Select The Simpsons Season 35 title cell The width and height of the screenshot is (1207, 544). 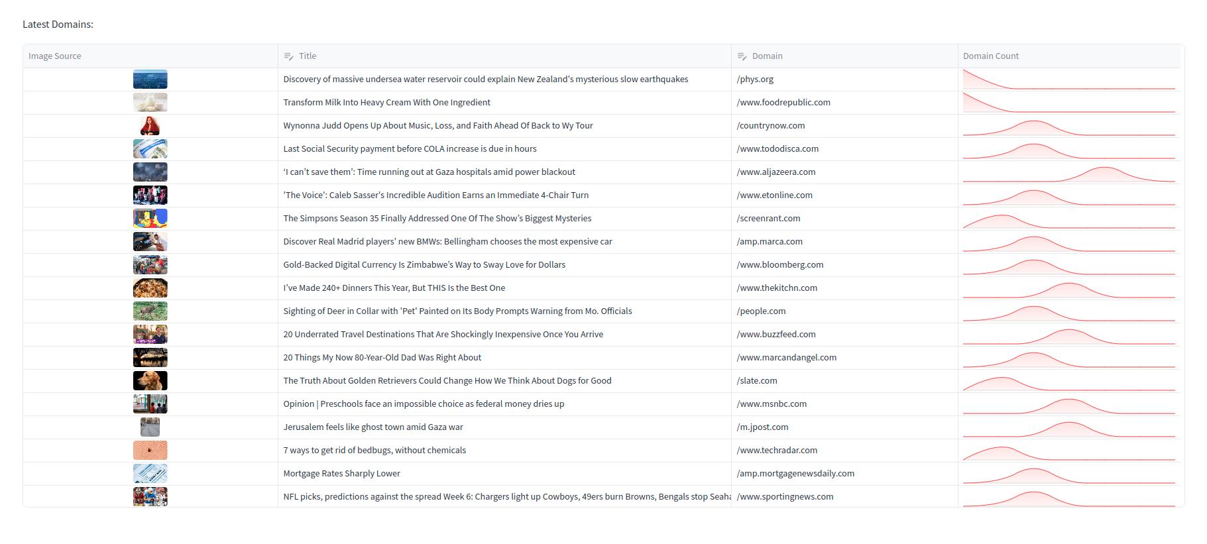click(x=504, y=219)
